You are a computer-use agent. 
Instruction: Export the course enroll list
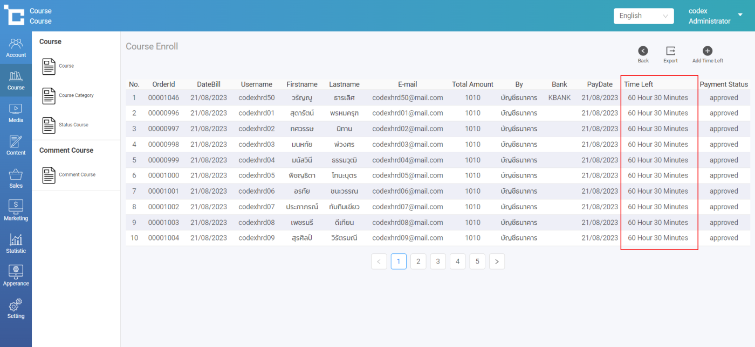coord(670,51)
